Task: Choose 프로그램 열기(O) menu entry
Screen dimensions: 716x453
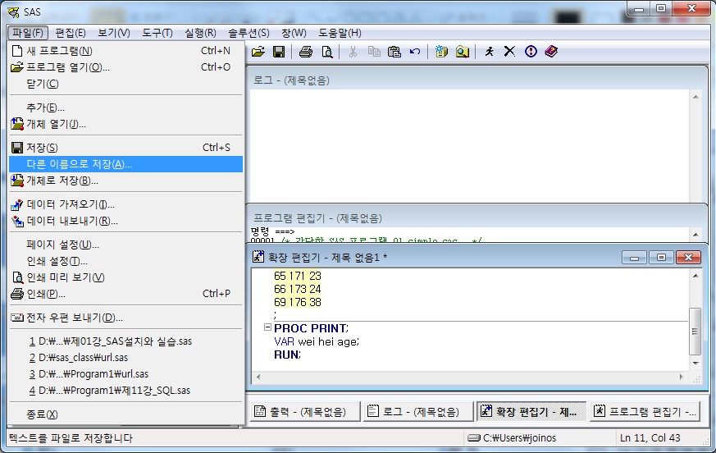Action: click(125, 67)
